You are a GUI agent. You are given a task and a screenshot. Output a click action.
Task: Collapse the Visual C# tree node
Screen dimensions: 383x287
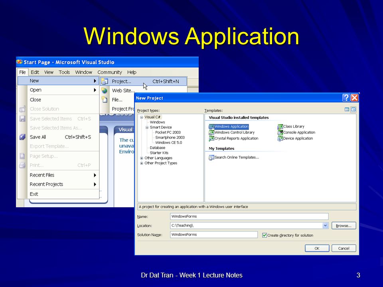(x=141, y=117)
